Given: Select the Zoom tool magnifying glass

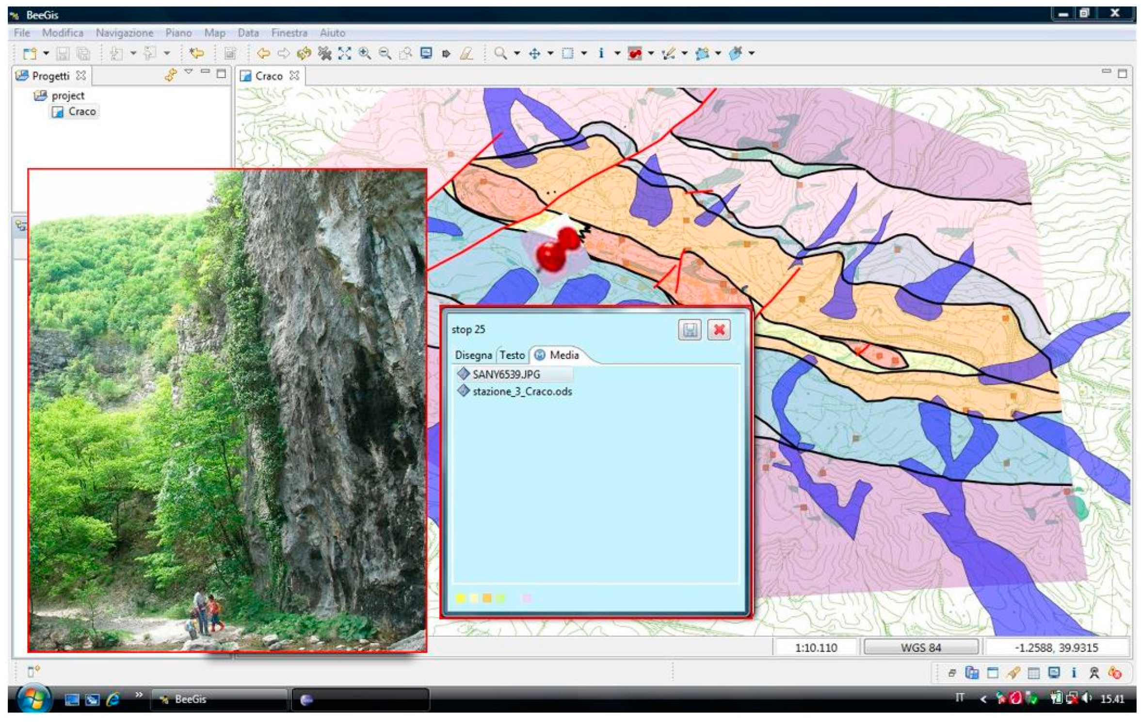Looking at the screenshot, I should pos(500,53).
